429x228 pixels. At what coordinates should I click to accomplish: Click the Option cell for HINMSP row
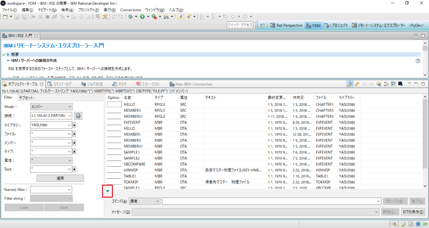[114, 170]
